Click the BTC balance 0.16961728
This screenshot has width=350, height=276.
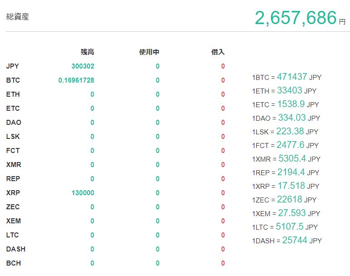pos(76,80)
